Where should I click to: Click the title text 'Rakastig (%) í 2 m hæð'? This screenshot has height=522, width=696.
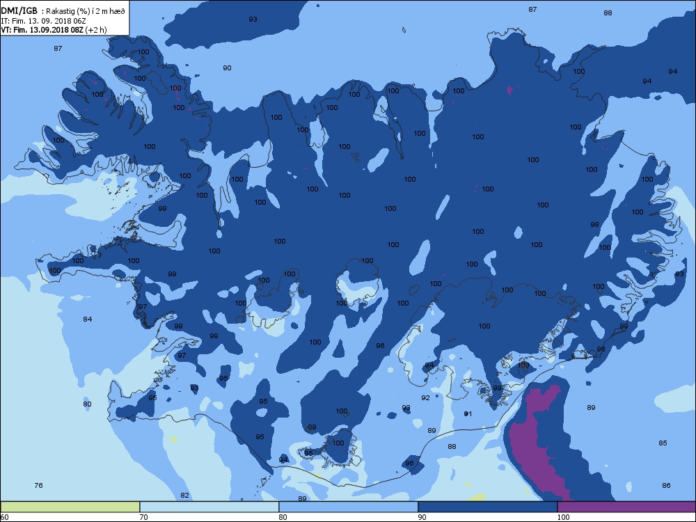(86, 12)
